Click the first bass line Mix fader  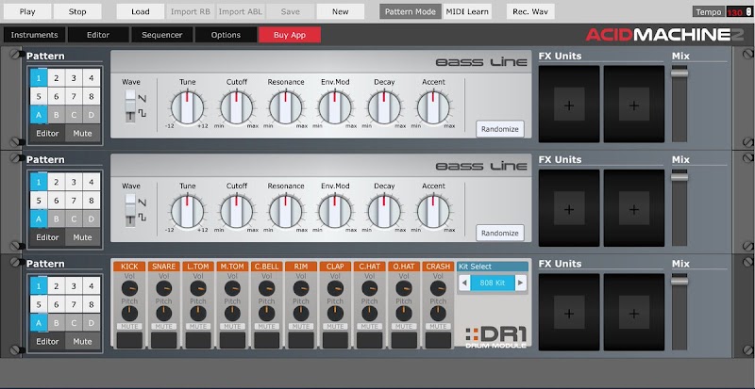point(679,73)
